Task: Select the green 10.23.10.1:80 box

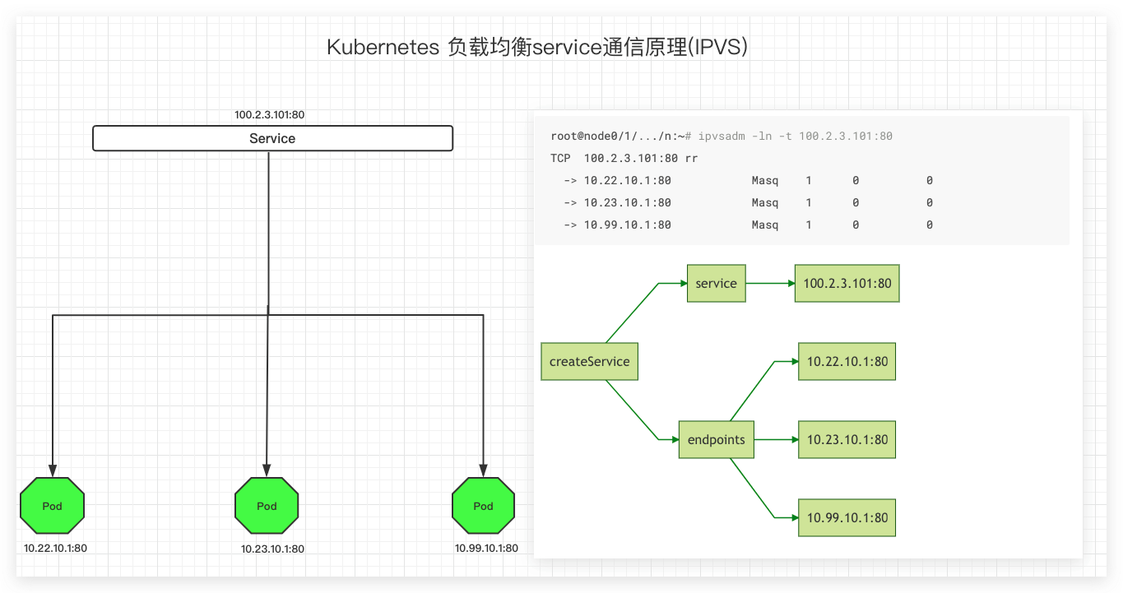Action: tap(847, 439)
